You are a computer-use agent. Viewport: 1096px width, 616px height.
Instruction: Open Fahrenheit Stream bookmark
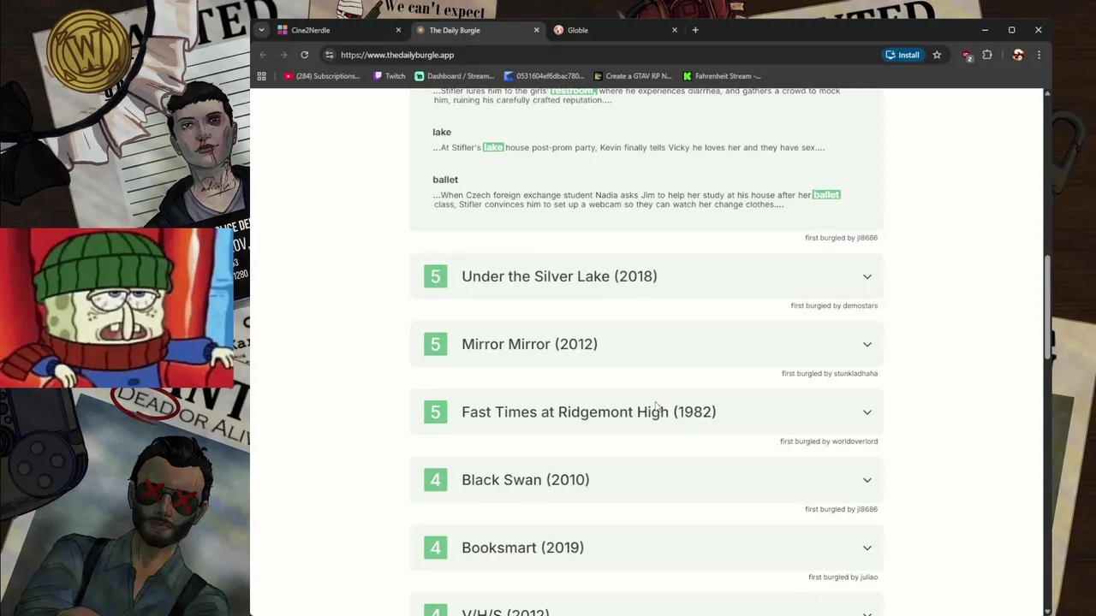click(722, 76)
